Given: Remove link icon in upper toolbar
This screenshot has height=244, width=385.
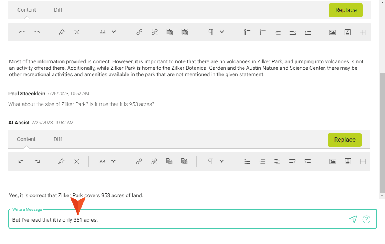Looking at the screenshot, I should (x=155, y=32).
